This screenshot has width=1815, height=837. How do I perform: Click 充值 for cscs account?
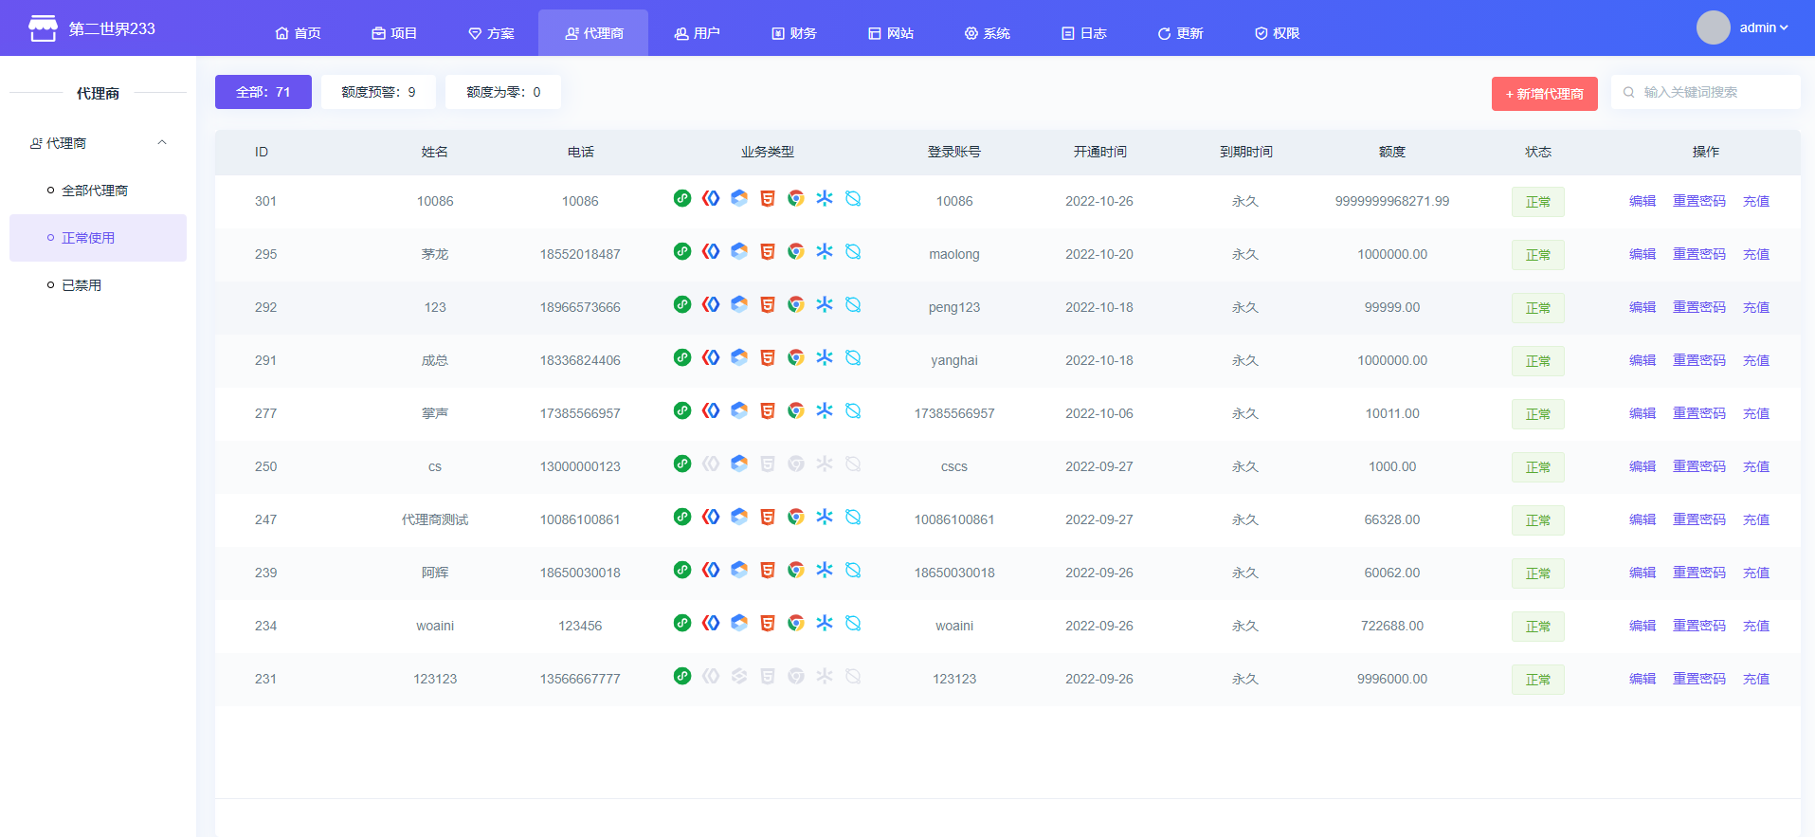pos(1756,466)
